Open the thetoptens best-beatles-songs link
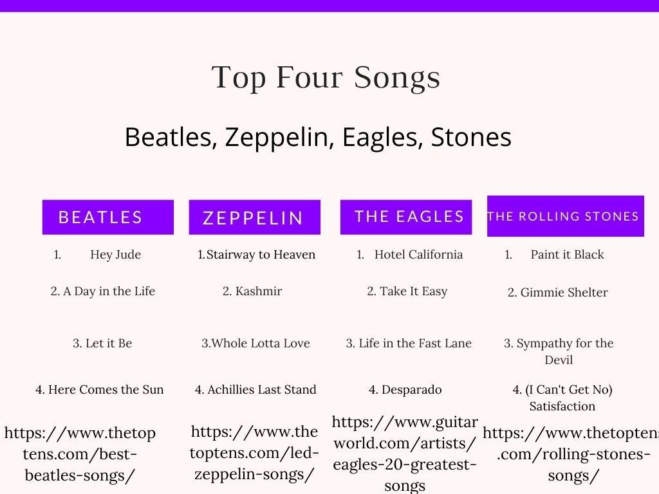The image size is (659, 494). coord(80,454)
